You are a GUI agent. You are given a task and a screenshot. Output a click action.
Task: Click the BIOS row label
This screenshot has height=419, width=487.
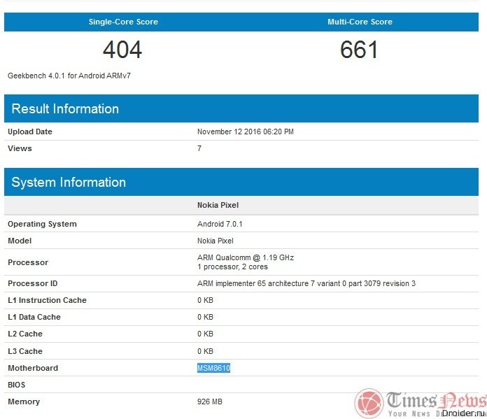click(x=17, y=385)
